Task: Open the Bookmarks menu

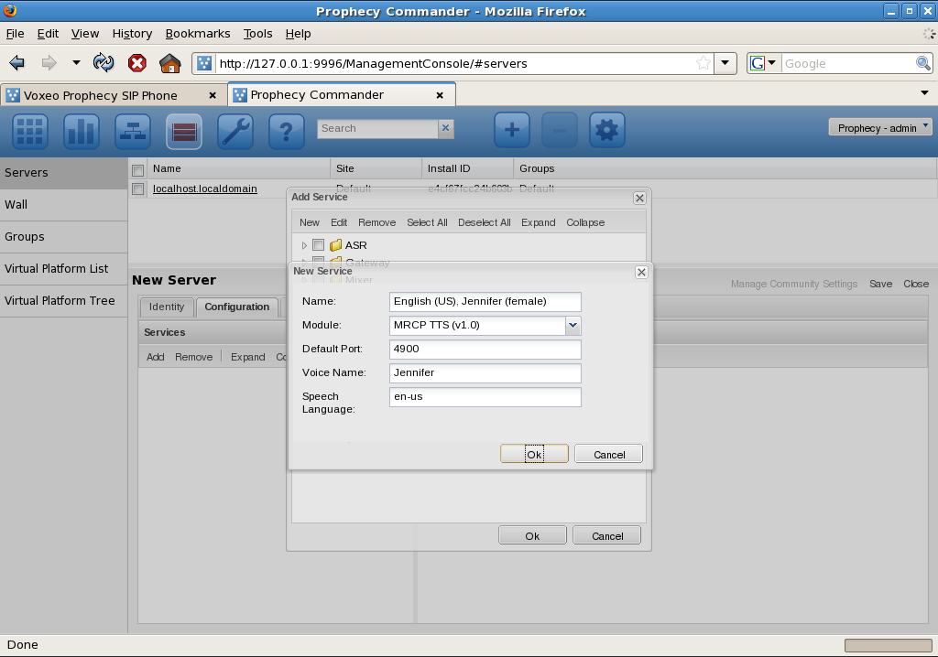Action: (x=198, y=34)
